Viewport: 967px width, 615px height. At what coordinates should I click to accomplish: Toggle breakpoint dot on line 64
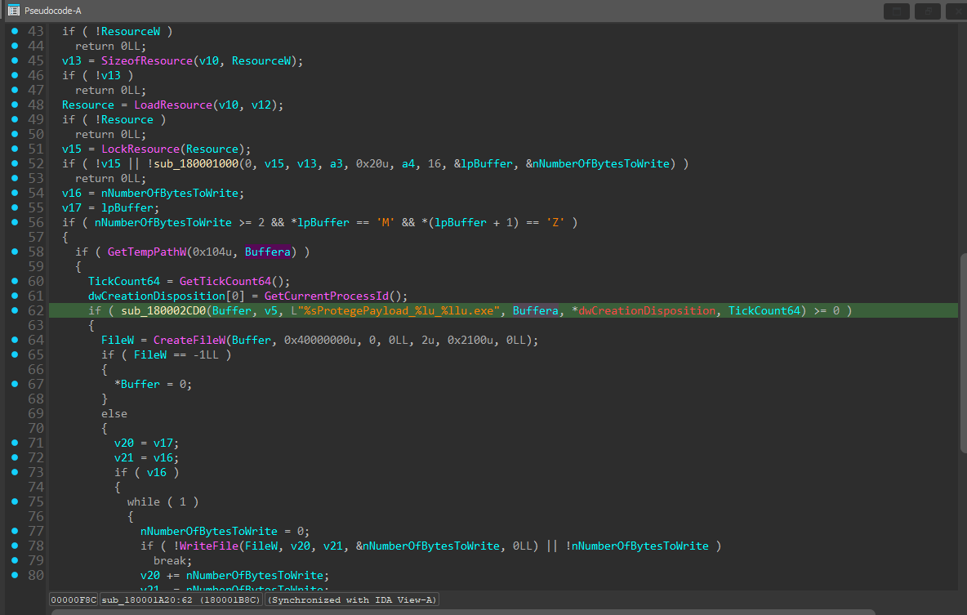[15, 340]
